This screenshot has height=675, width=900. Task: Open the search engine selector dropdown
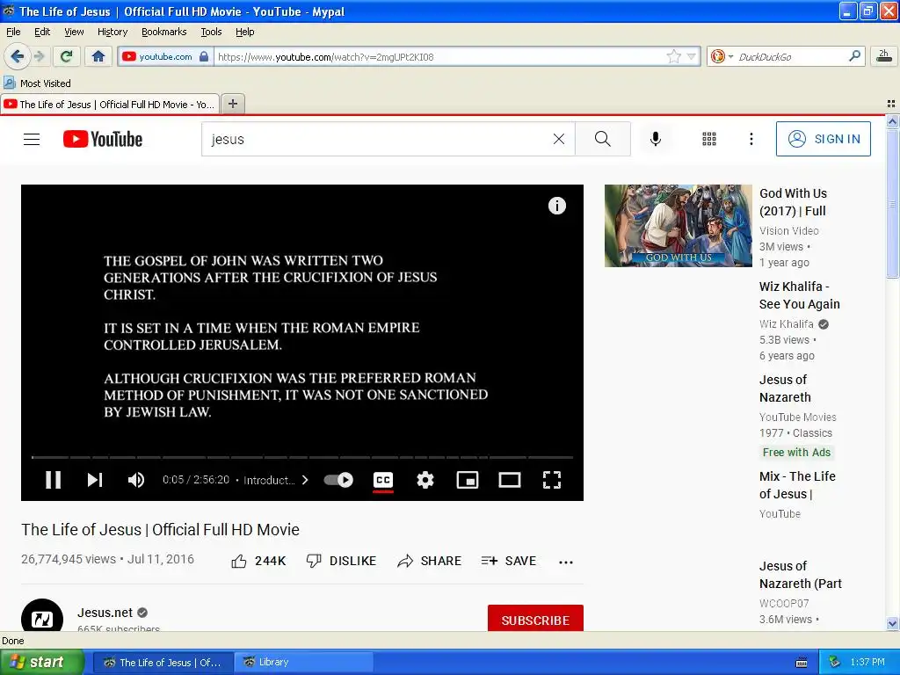pyautogui.click(x=722, y=56)
